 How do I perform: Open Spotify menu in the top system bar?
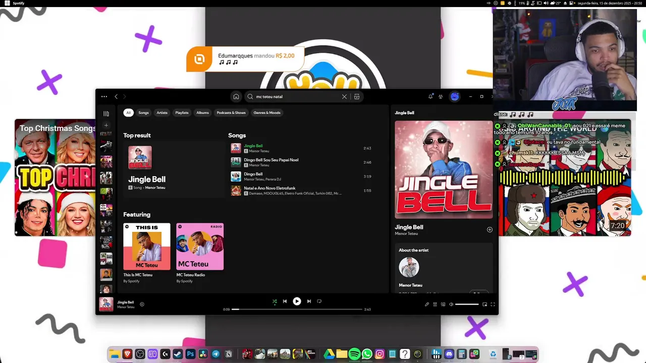coord(18,3)
